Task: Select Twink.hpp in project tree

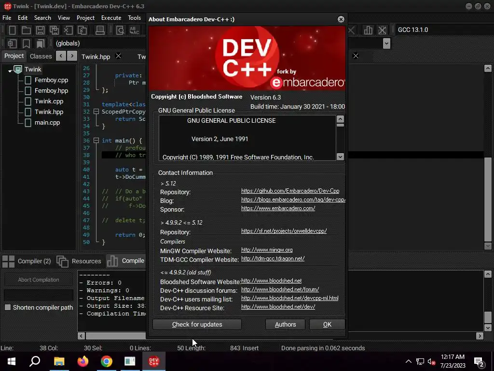Action: pyautogui.click(x=49, y=112)
